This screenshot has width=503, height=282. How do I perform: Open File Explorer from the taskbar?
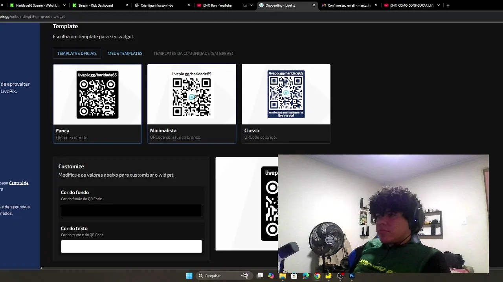coord(283,276)
